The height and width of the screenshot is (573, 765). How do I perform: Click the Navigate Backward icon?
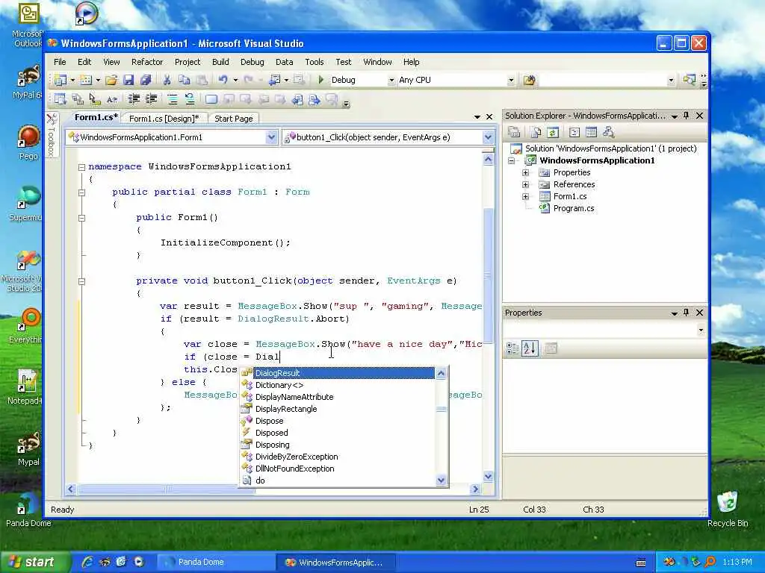click(x=275, y=79)
